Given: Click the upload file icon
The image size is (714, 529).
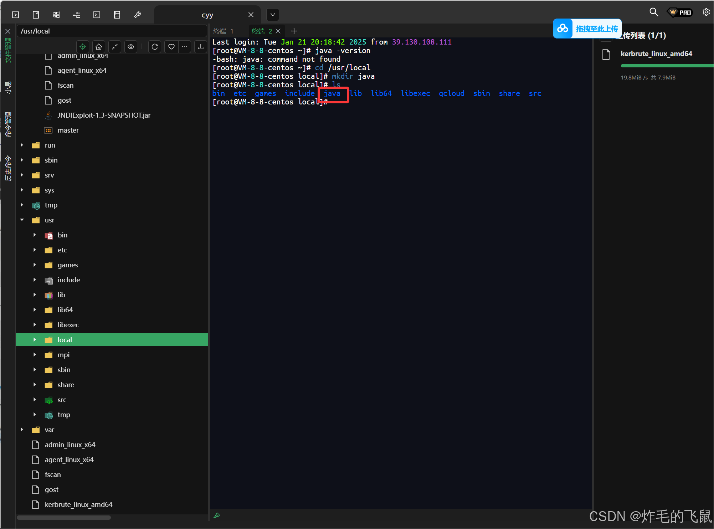Looking at the screenshot, I should coord(201,47).
